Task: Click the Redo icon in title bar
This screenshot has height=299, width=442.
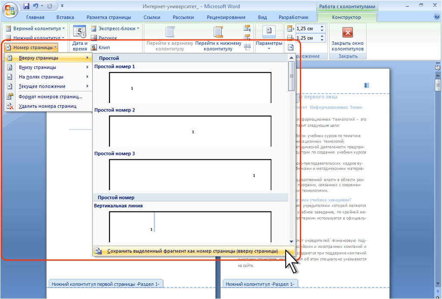Action: click(50, 6)
